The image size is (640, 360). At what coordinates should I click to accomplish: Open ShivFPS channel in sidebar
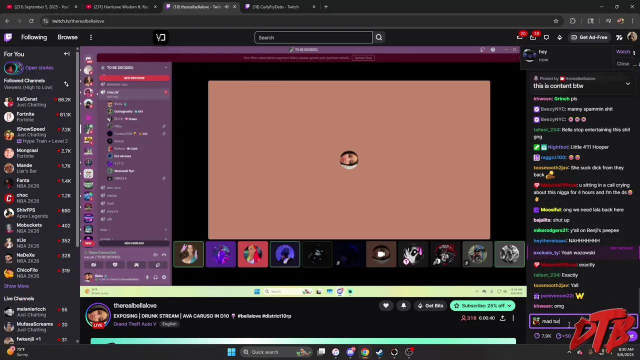click(38, 213)
